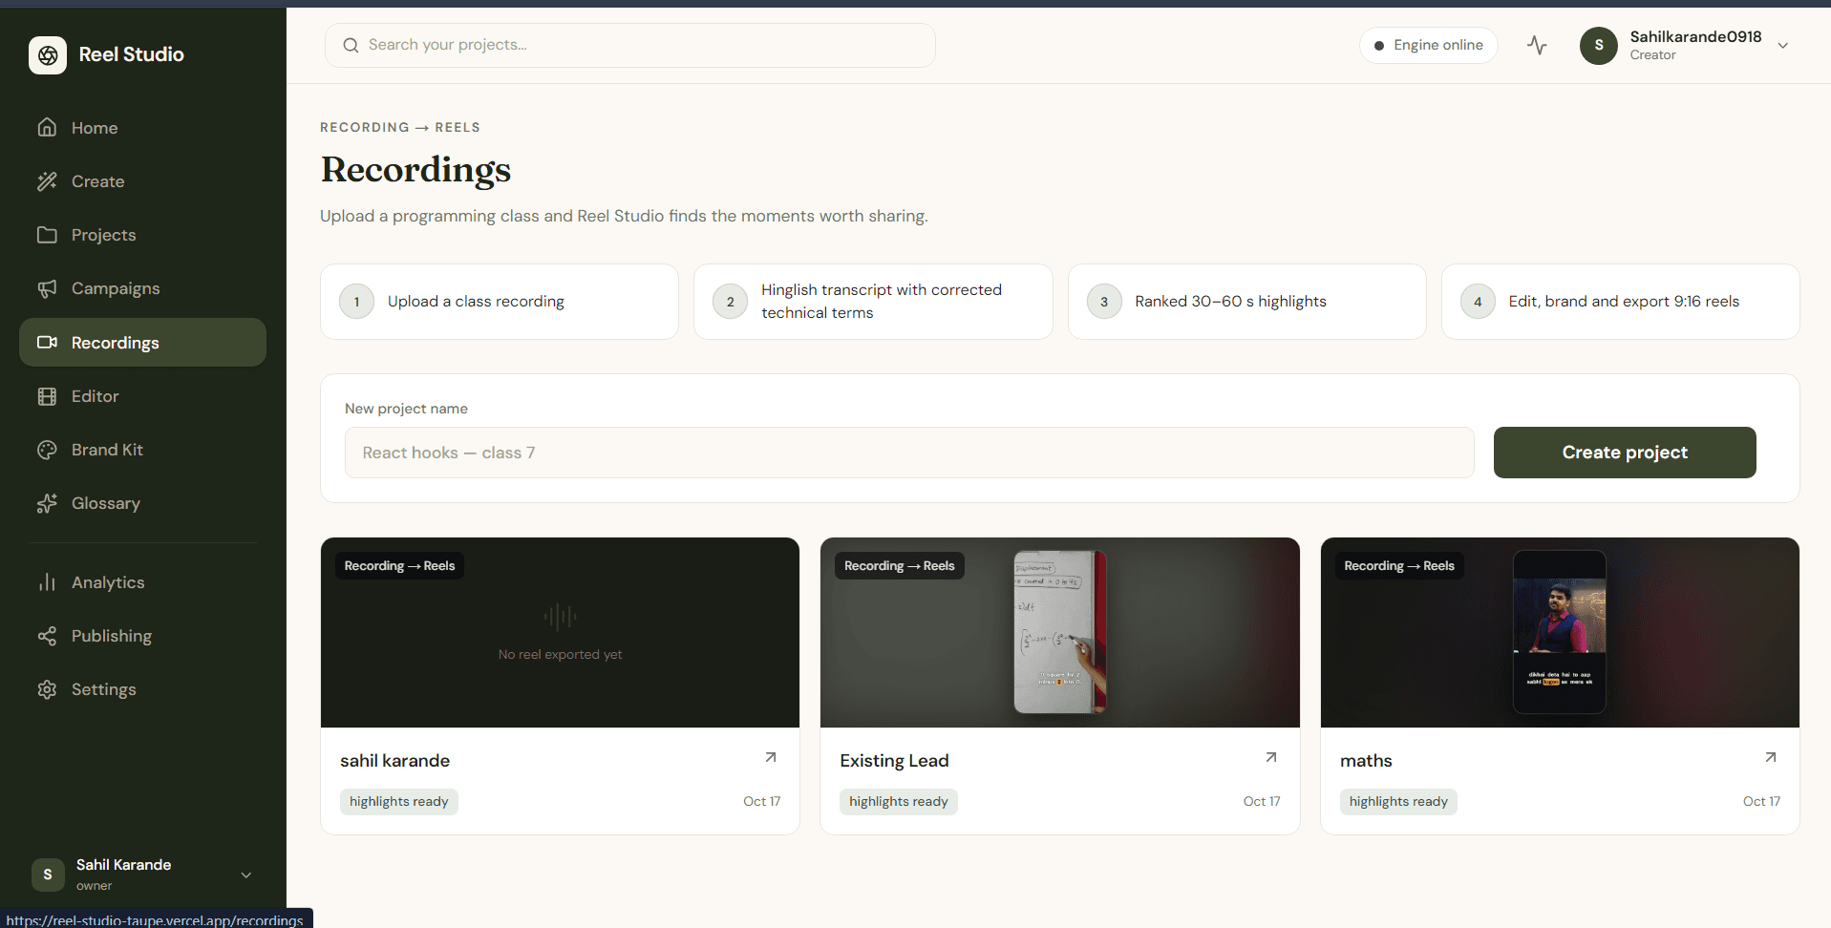
Task: Open Settings from sidebar
Action: [x=142, y=689]
